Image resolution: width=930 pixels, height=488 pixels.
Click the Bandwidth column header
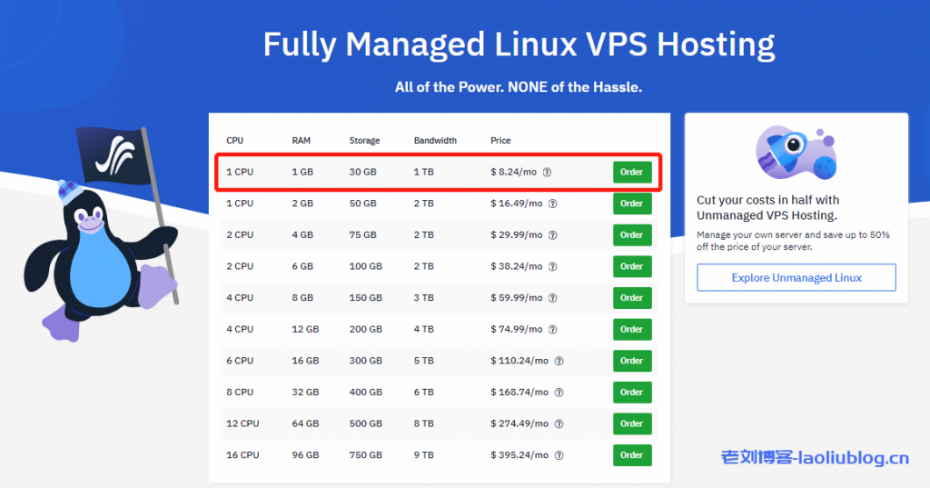point(435,141)
